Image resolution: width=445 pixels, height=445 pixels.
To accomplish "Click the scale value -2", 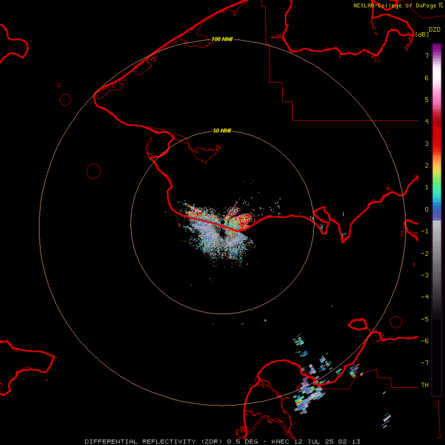I will pos(425,254).
